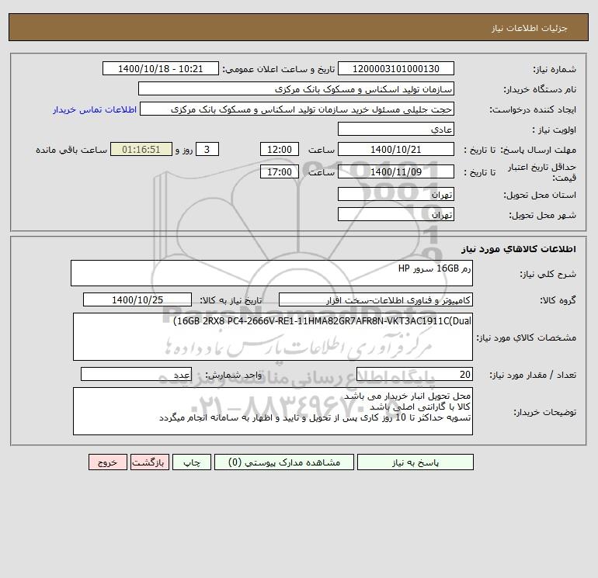Image resolution: width=598 pixels, height=578 pixels.
Task: Click label گروه کالا
Action: point(558,300)
